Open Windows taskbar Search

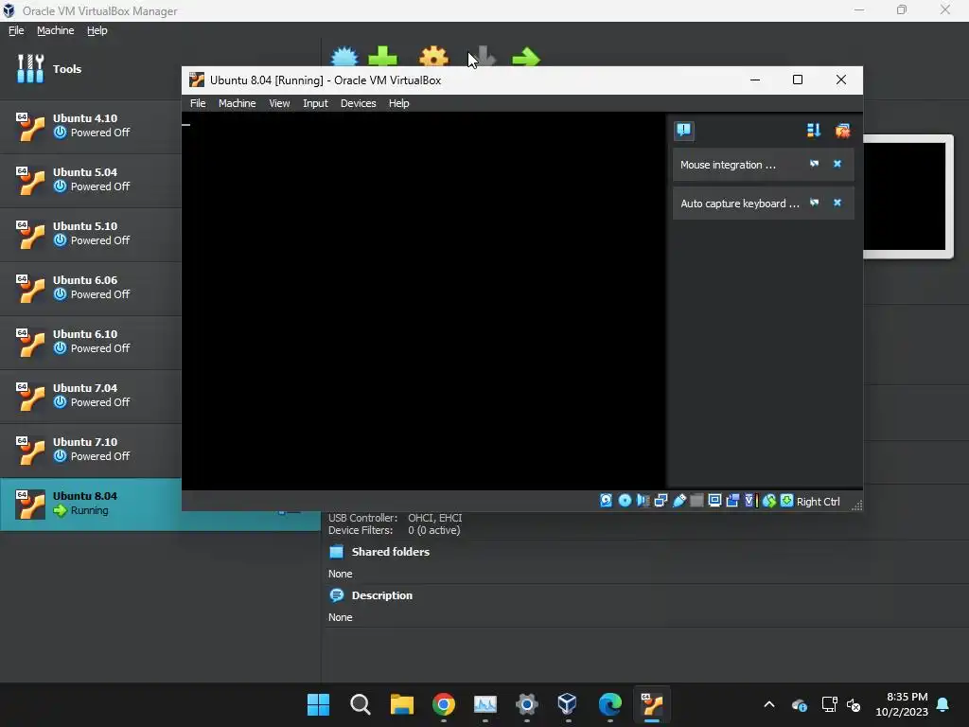point(360,704)
